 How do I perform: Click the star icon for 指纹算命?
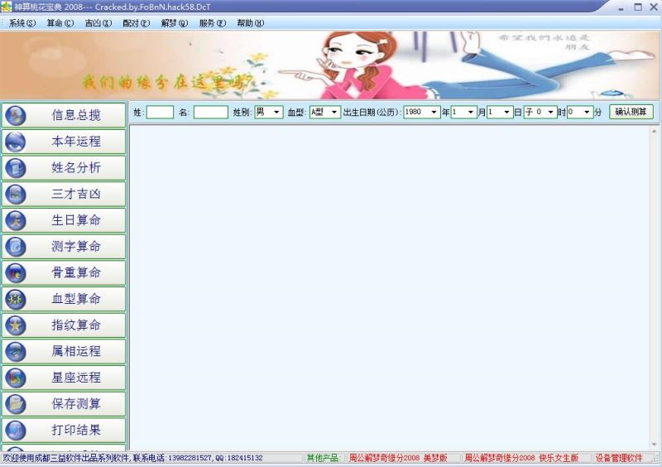pyautogui.click(x=16, y=325)
